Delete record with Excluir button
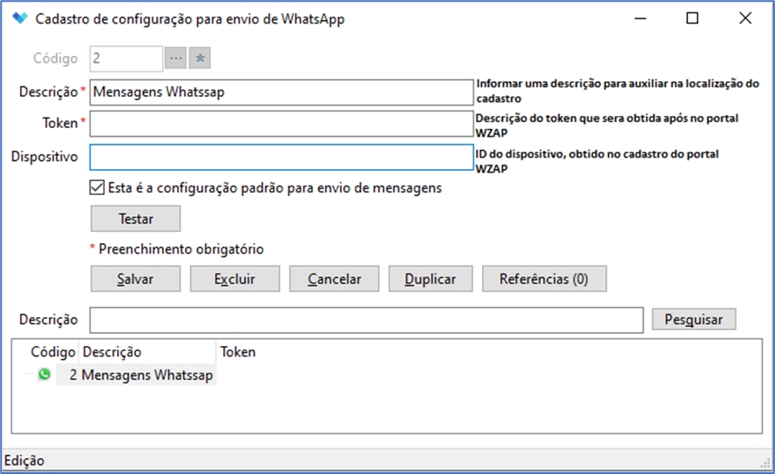Image resolution: width=775 pixels, height=474 pixels. pyautogui.click(x=235, y=279)
